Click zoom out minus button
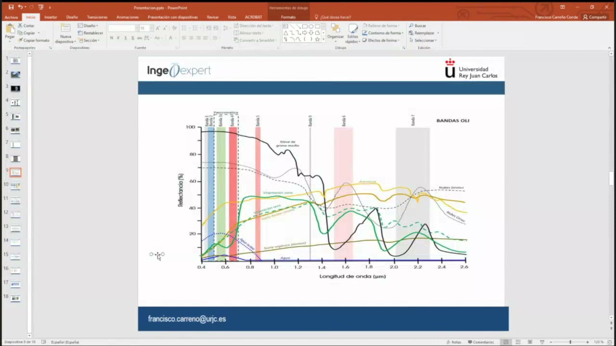This screenshot has width=616, height=346. tap(552, 342)
